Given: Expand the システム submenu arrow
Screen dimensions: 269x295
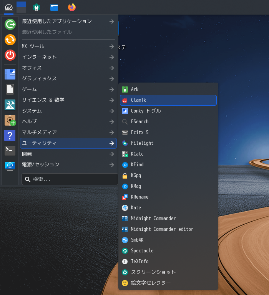Looking at the screenshot, I should tap(112, 111).
